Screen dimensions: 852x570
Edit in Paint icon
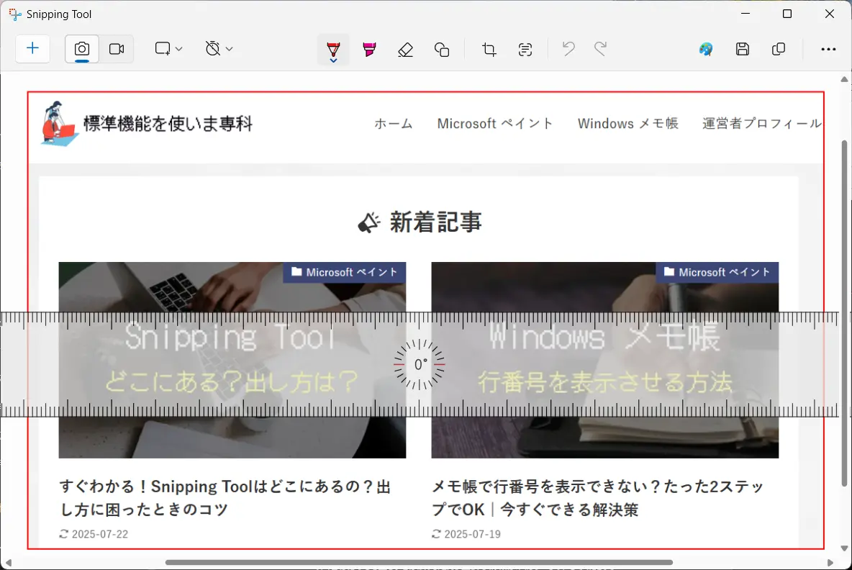[x=706, y=49]
